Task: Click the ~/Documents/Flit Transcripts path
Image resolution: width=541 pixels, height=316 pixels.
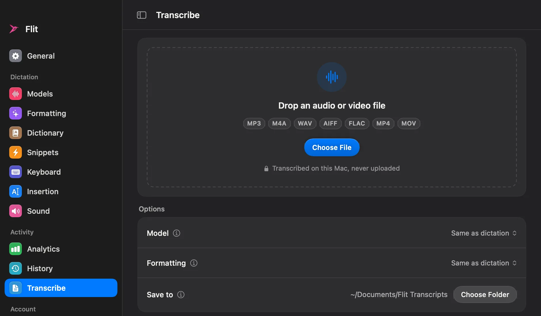Action: point(399,294)
